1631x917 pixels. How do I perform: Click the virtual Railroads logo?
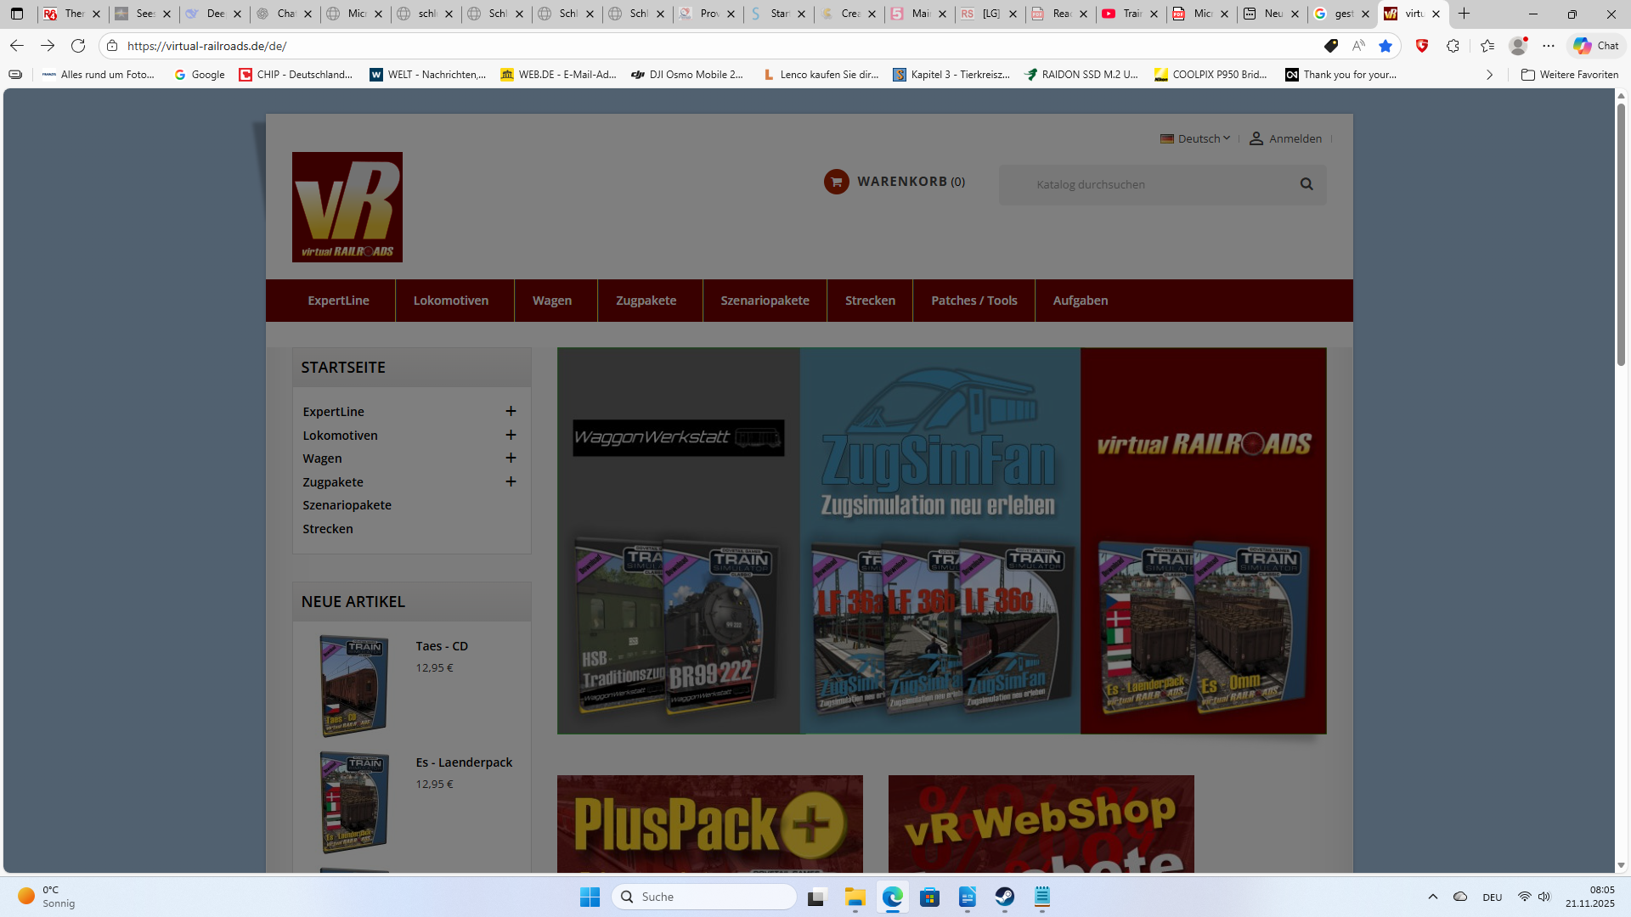pos(347,207)
